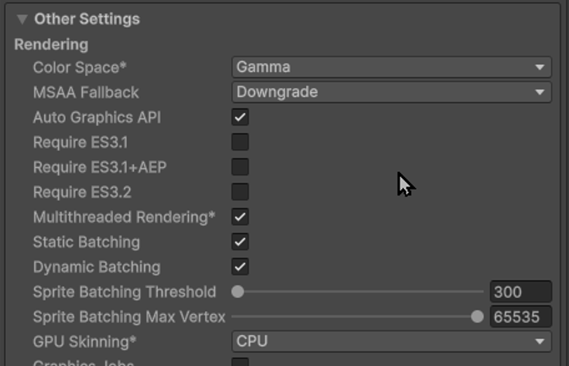The width and height of the screenshot is (569, 366).
Task: Click the Sprite Batching Threshold value field
Action: [519, 292]
